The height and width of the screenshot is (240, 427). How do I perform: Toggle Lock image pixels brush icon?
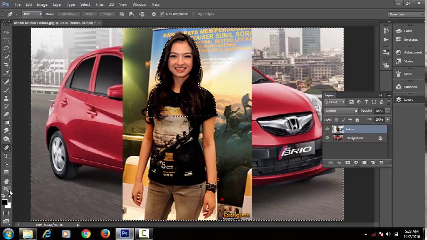pos(343,120)
